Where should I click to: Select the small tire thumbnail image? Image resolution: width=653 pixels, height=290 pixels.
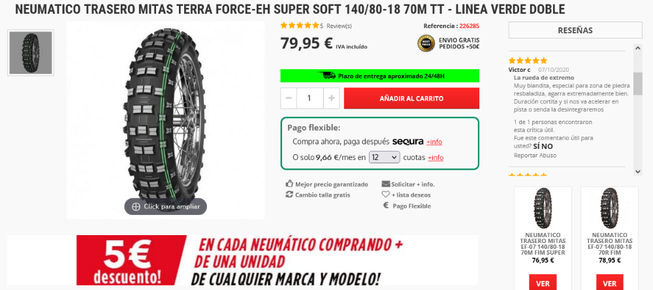coord(31,52)
